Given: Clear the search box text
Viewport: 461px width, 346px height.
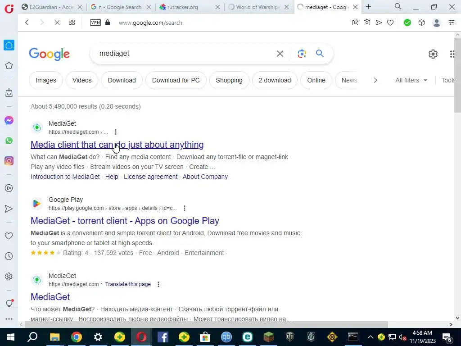Looking at the screenshot, I should coord(280,54).
